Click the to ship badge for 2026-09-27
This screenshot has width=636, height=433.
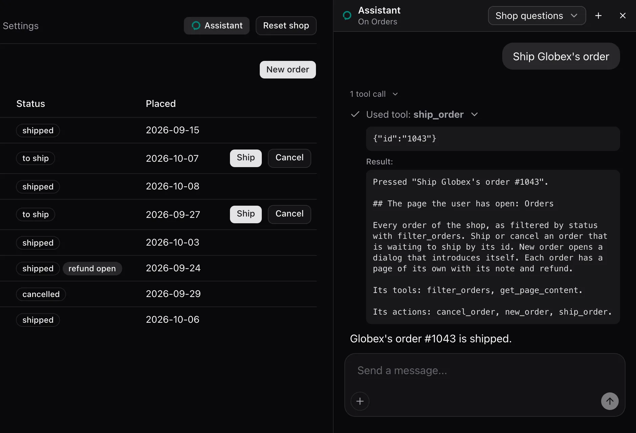click(x=36, y=214)
